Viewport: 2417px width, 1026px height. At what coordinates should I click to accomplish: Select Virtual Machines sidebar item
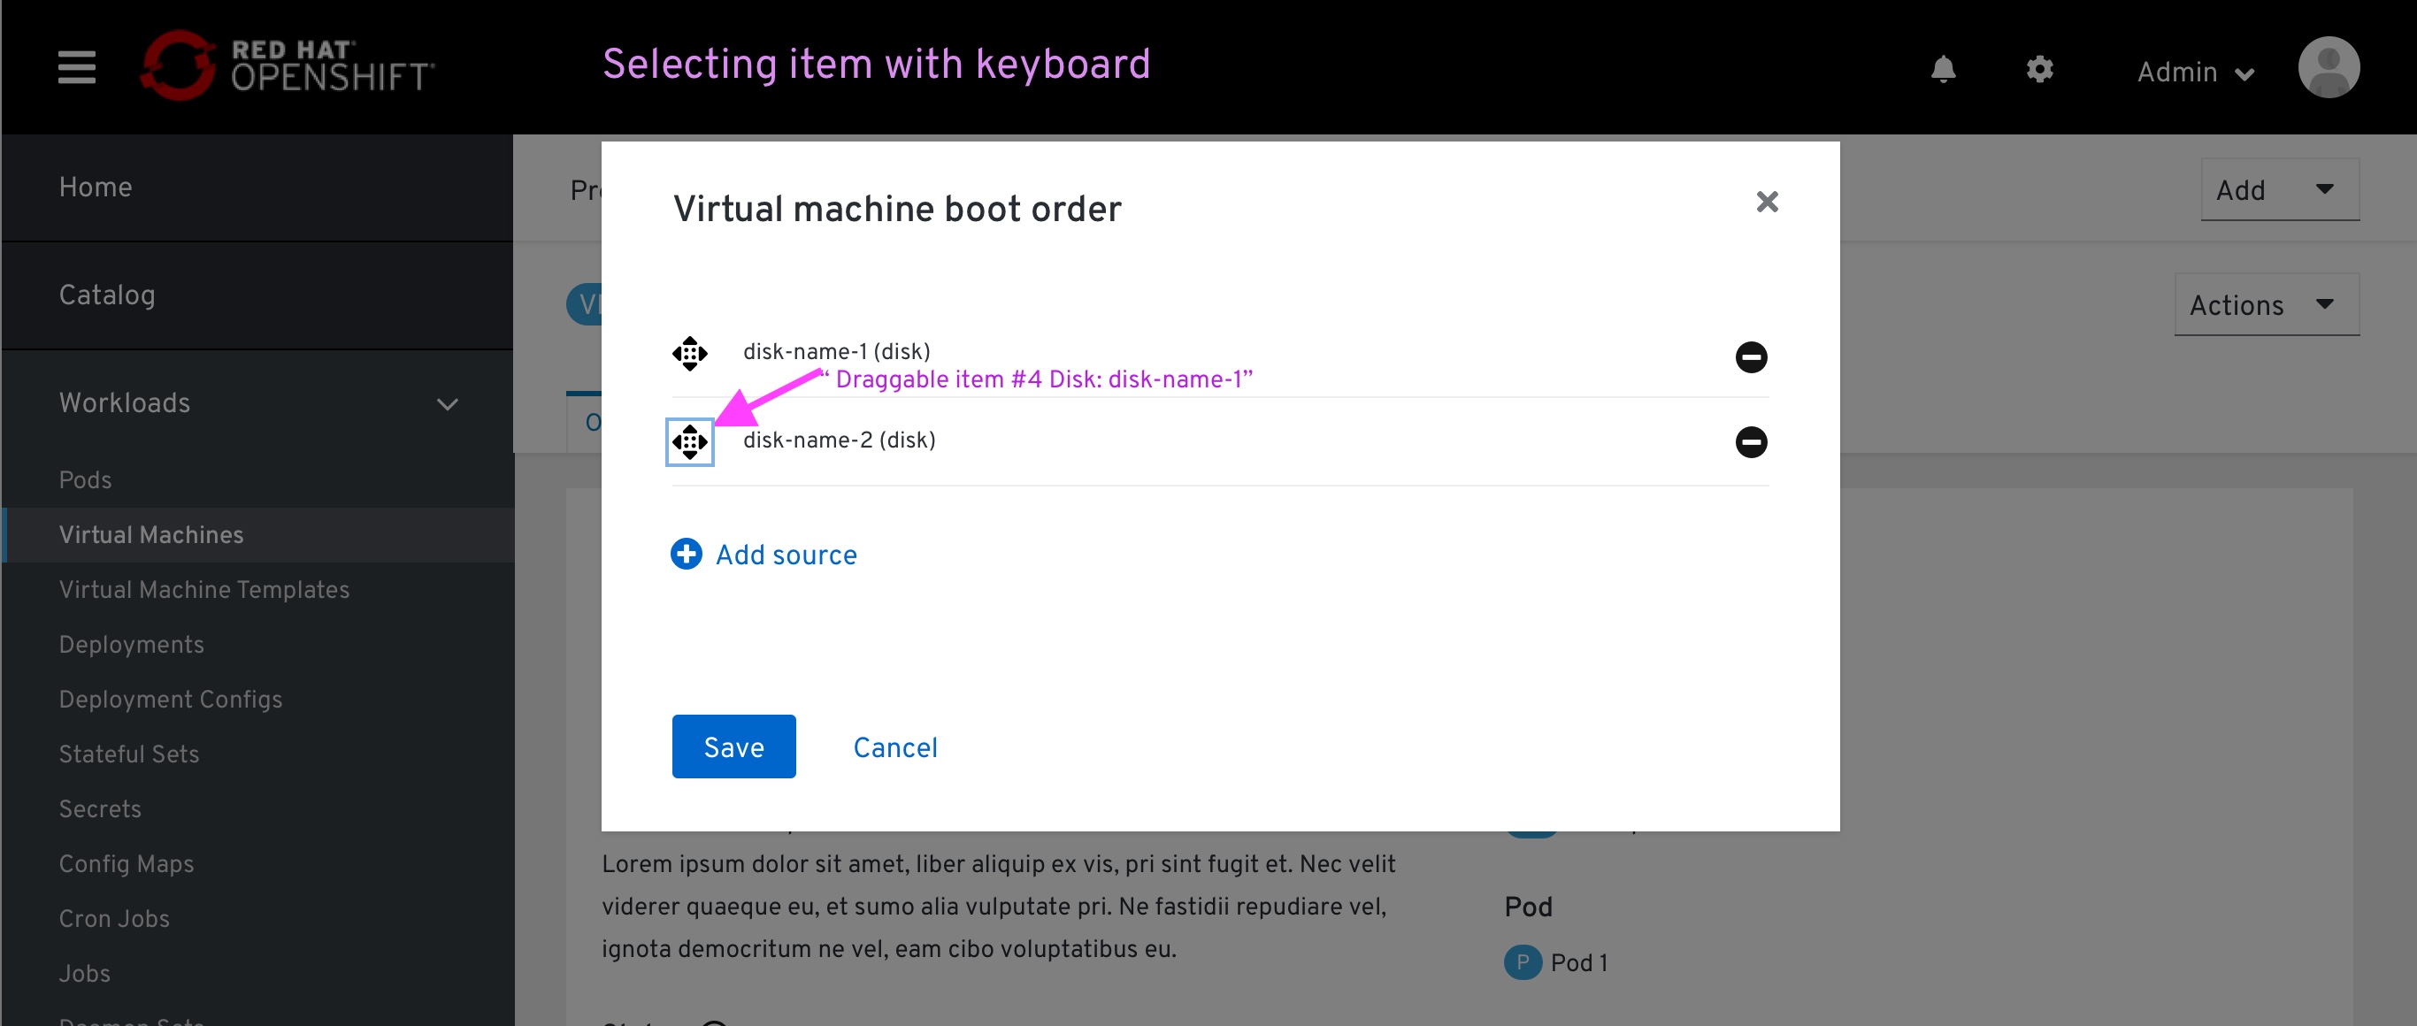click(150, 534)
